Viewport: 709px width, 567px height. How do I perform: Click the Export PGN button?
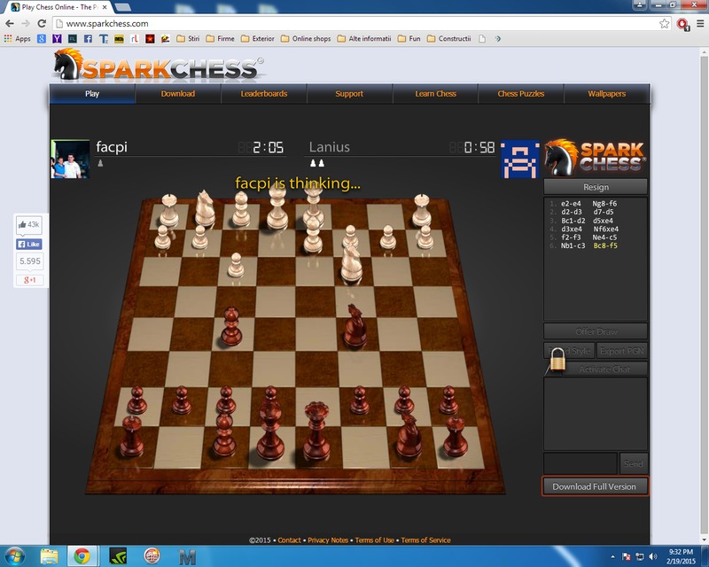click(x=622, y=351)
